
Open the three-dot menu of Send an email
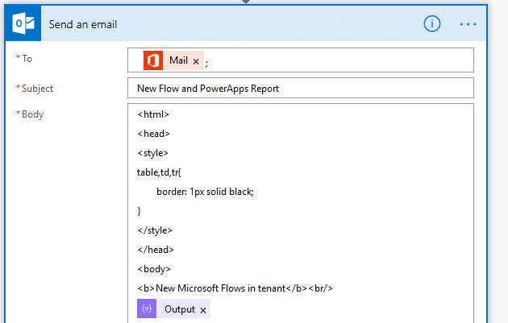pyautogui.click(x=468, y=24)
